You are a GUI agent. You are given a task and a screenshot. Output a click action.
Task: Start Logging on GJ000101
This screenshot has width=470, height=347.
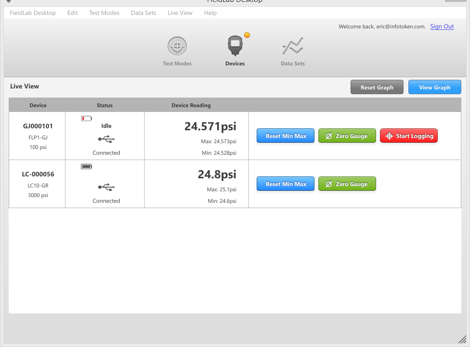(x=408, y=136)
